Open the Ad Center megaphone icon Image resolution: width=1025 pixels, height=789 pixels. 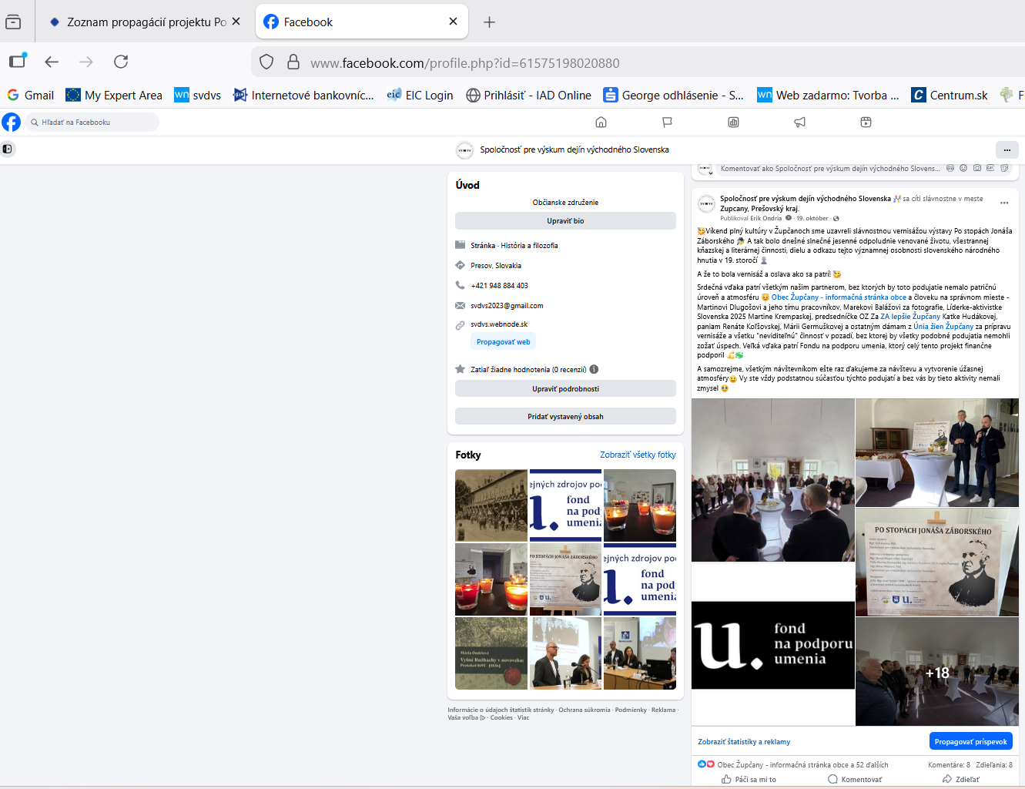click(800, 123)
